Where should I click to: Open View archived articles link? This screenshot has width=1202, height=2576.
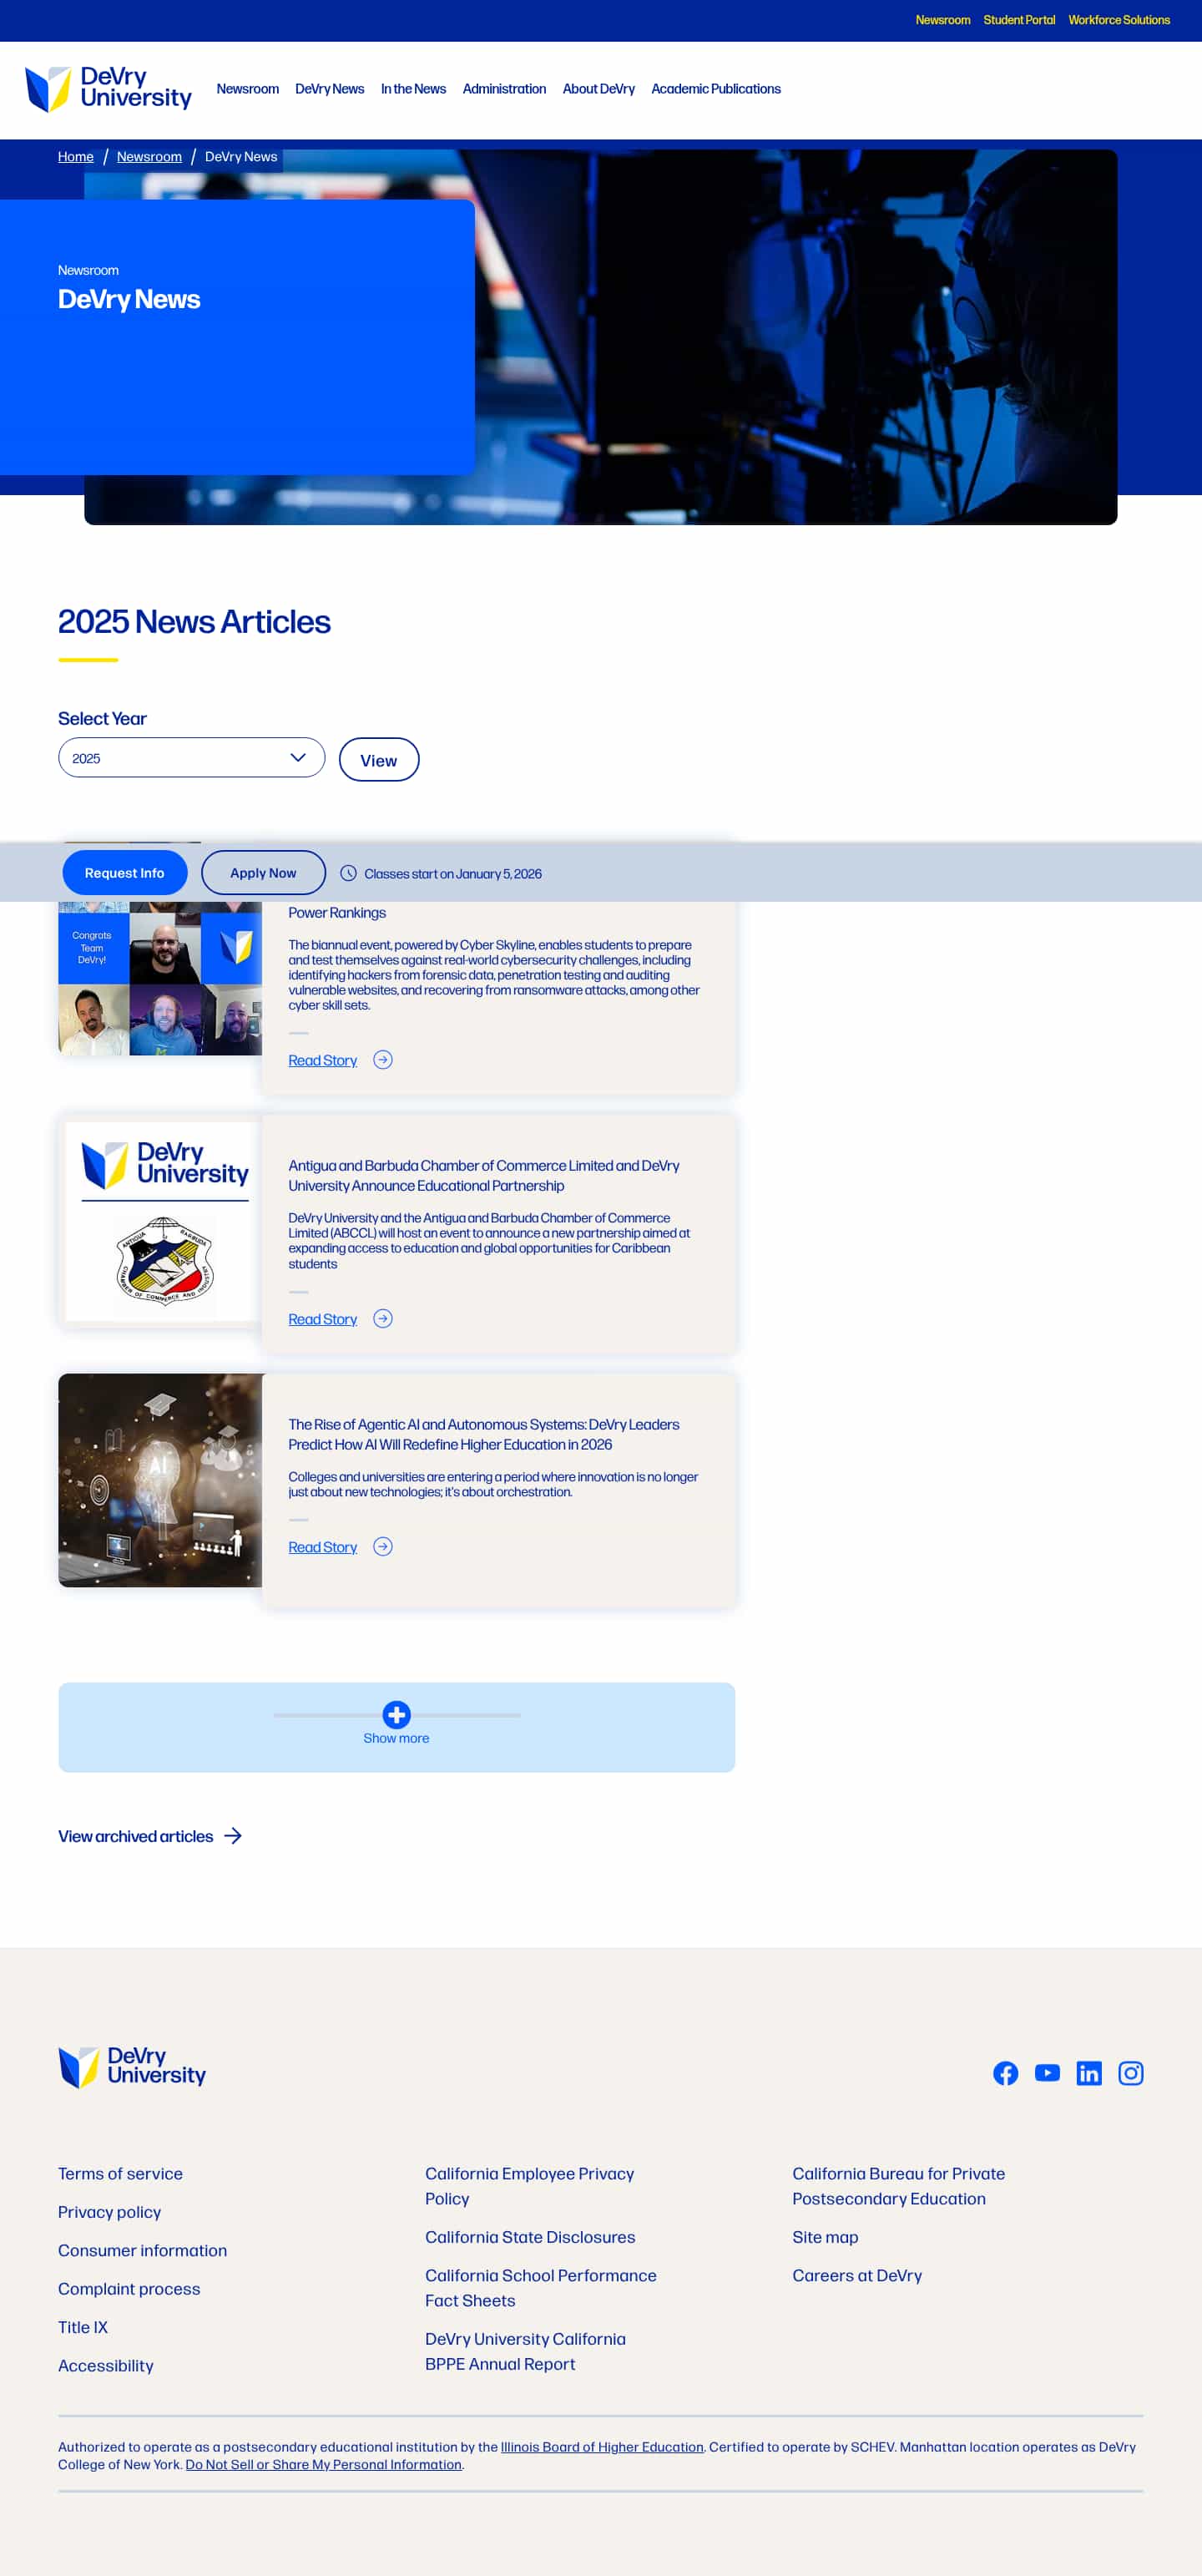pos(135,1836)
